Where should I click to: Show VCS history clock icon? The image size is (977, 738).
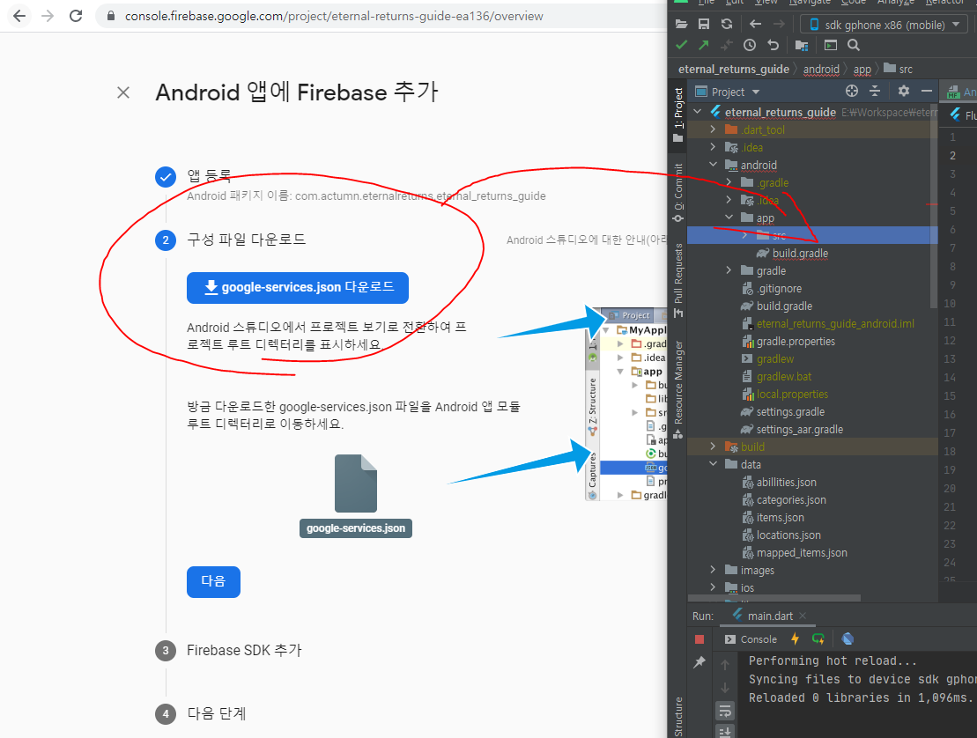tap(750, 45)
